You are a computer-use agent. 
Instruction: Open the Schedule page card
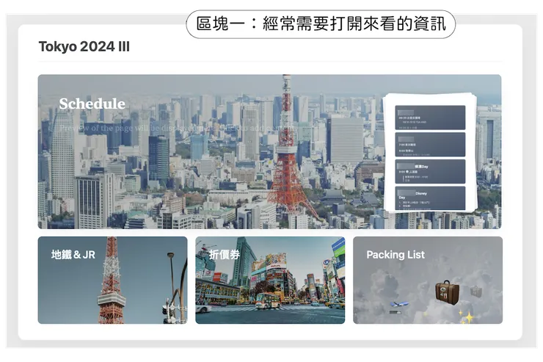(x=269, y=151)
